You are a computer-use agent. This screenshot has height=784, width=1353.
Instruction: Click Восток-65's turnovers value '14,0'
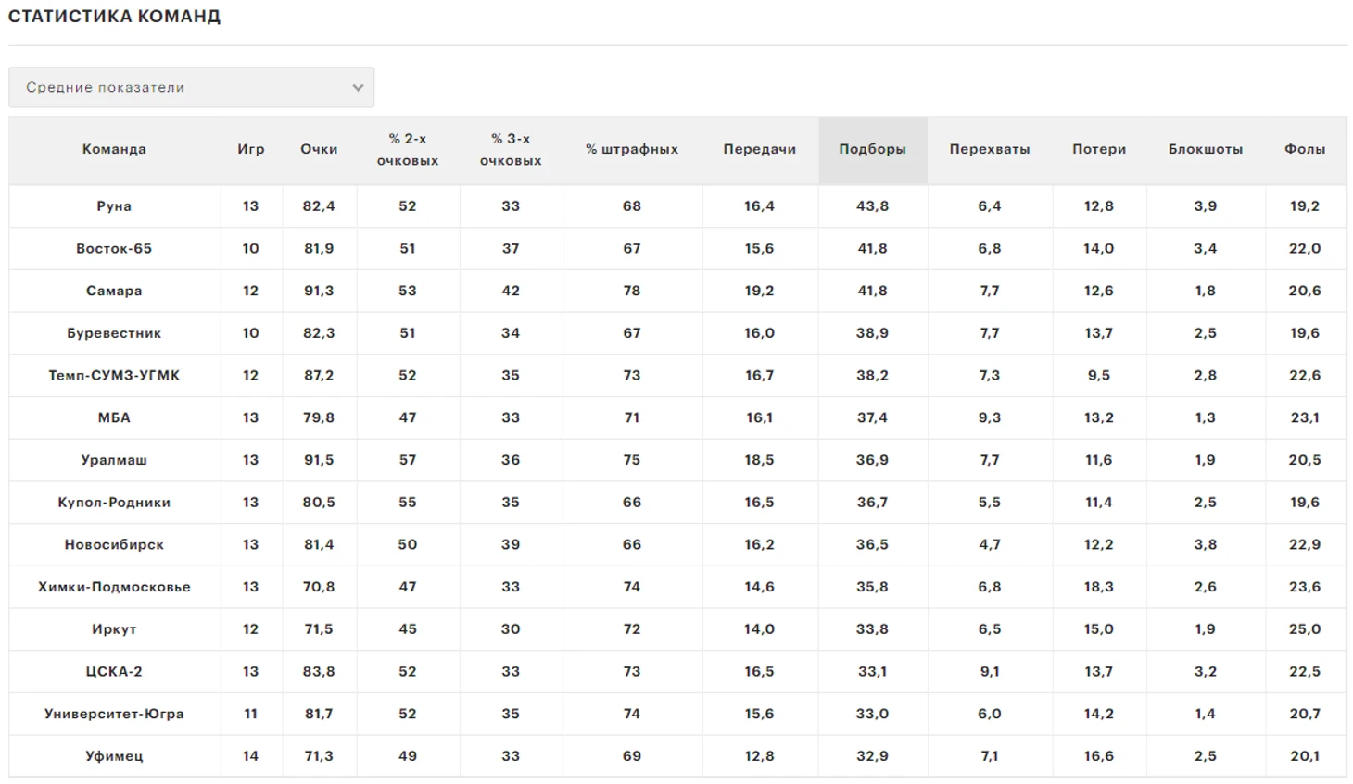click(1099, 249)
